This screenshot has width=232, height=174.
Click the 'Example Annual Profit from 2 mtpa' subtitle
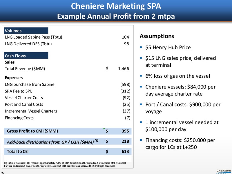point(116,16)
